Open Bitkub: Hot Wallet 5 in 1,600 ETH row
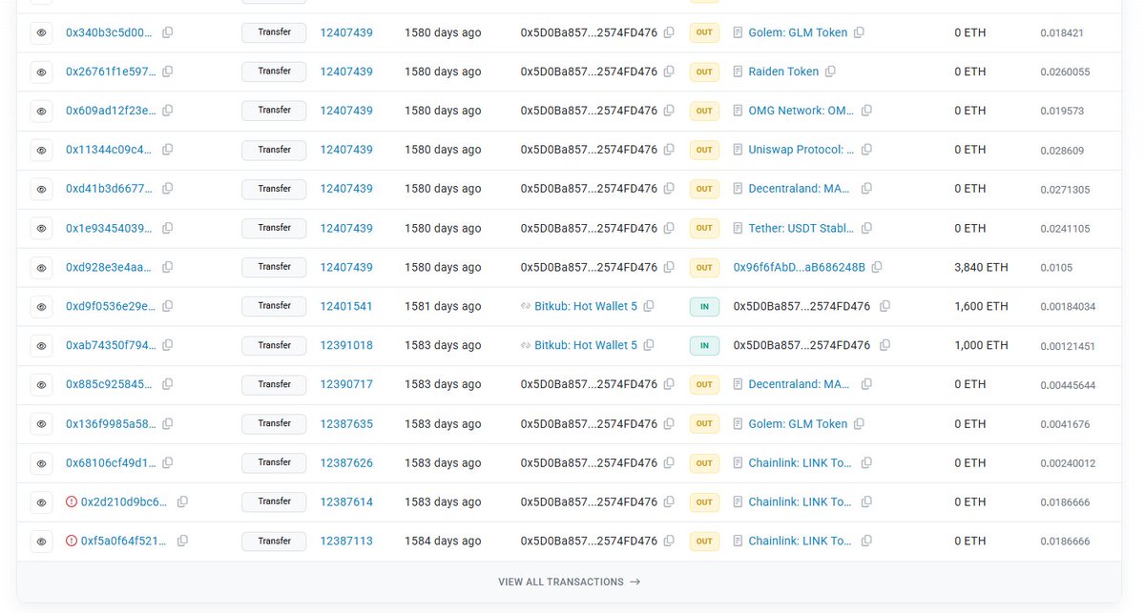The image size is (1145, 613). (586, 306)
